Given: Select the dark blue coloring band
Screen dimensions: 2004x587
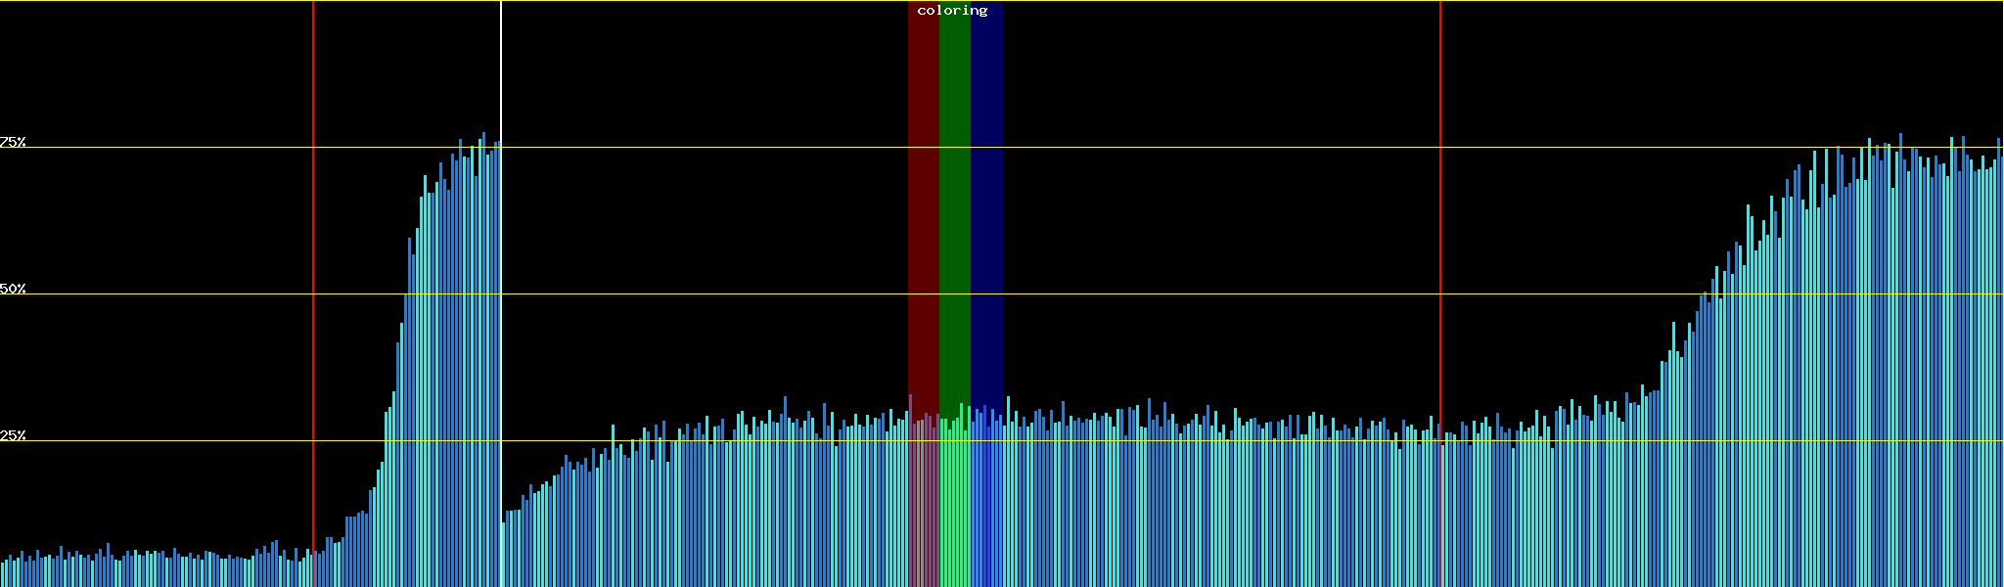Looking at the screenshot, I should pyautogui.click(x=986, y=196).
